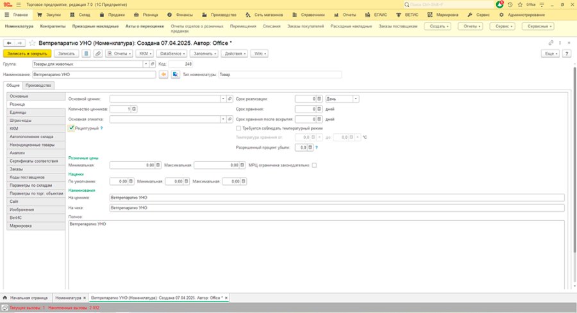Go back with the left arrow
This screenshot has height=313, width=577.
click(9, 43)
